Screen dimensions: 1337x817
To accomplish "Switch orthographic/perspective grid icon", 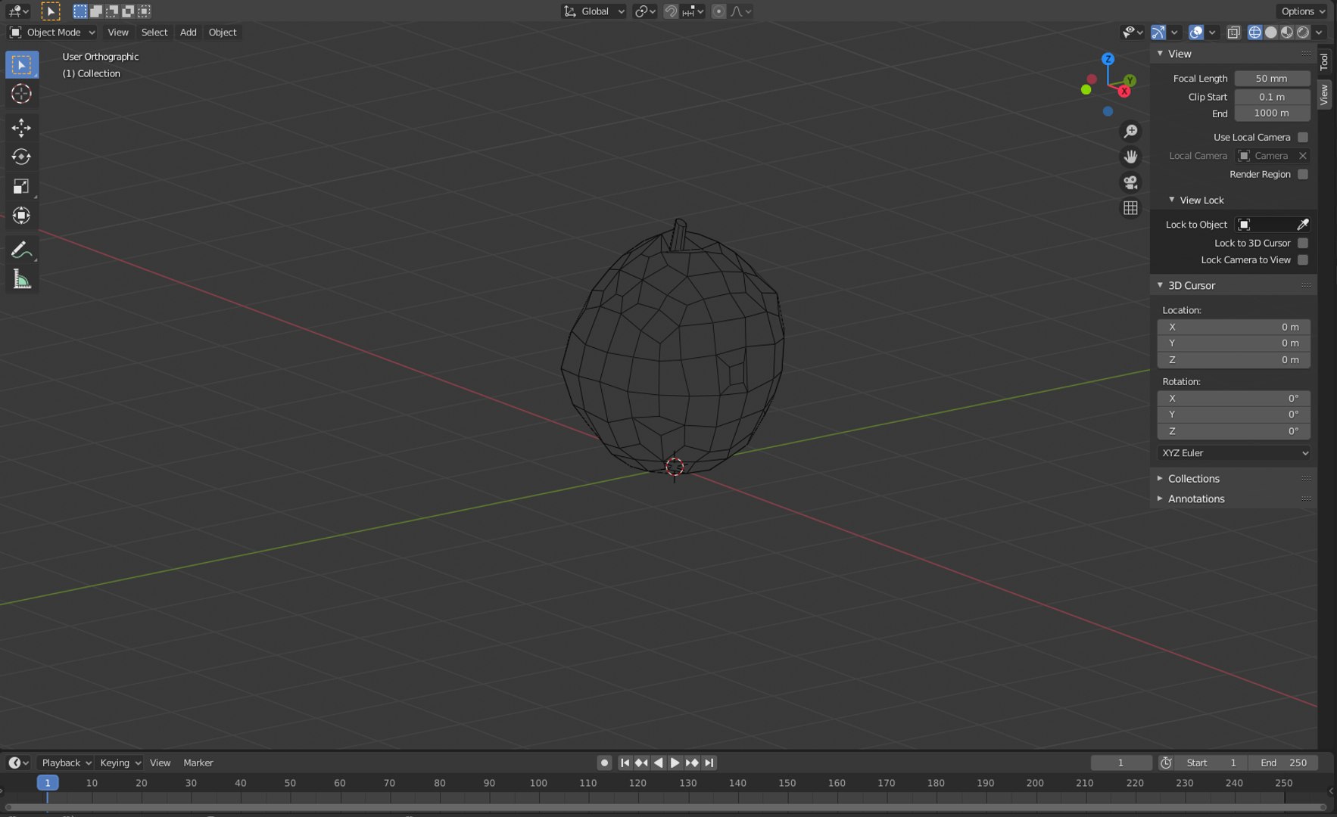I will pyautogui.click(x=1130, y=208).
